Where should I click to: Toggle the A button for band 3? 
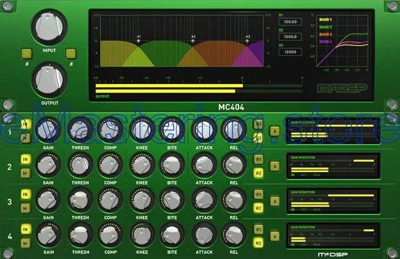(275, 201)
